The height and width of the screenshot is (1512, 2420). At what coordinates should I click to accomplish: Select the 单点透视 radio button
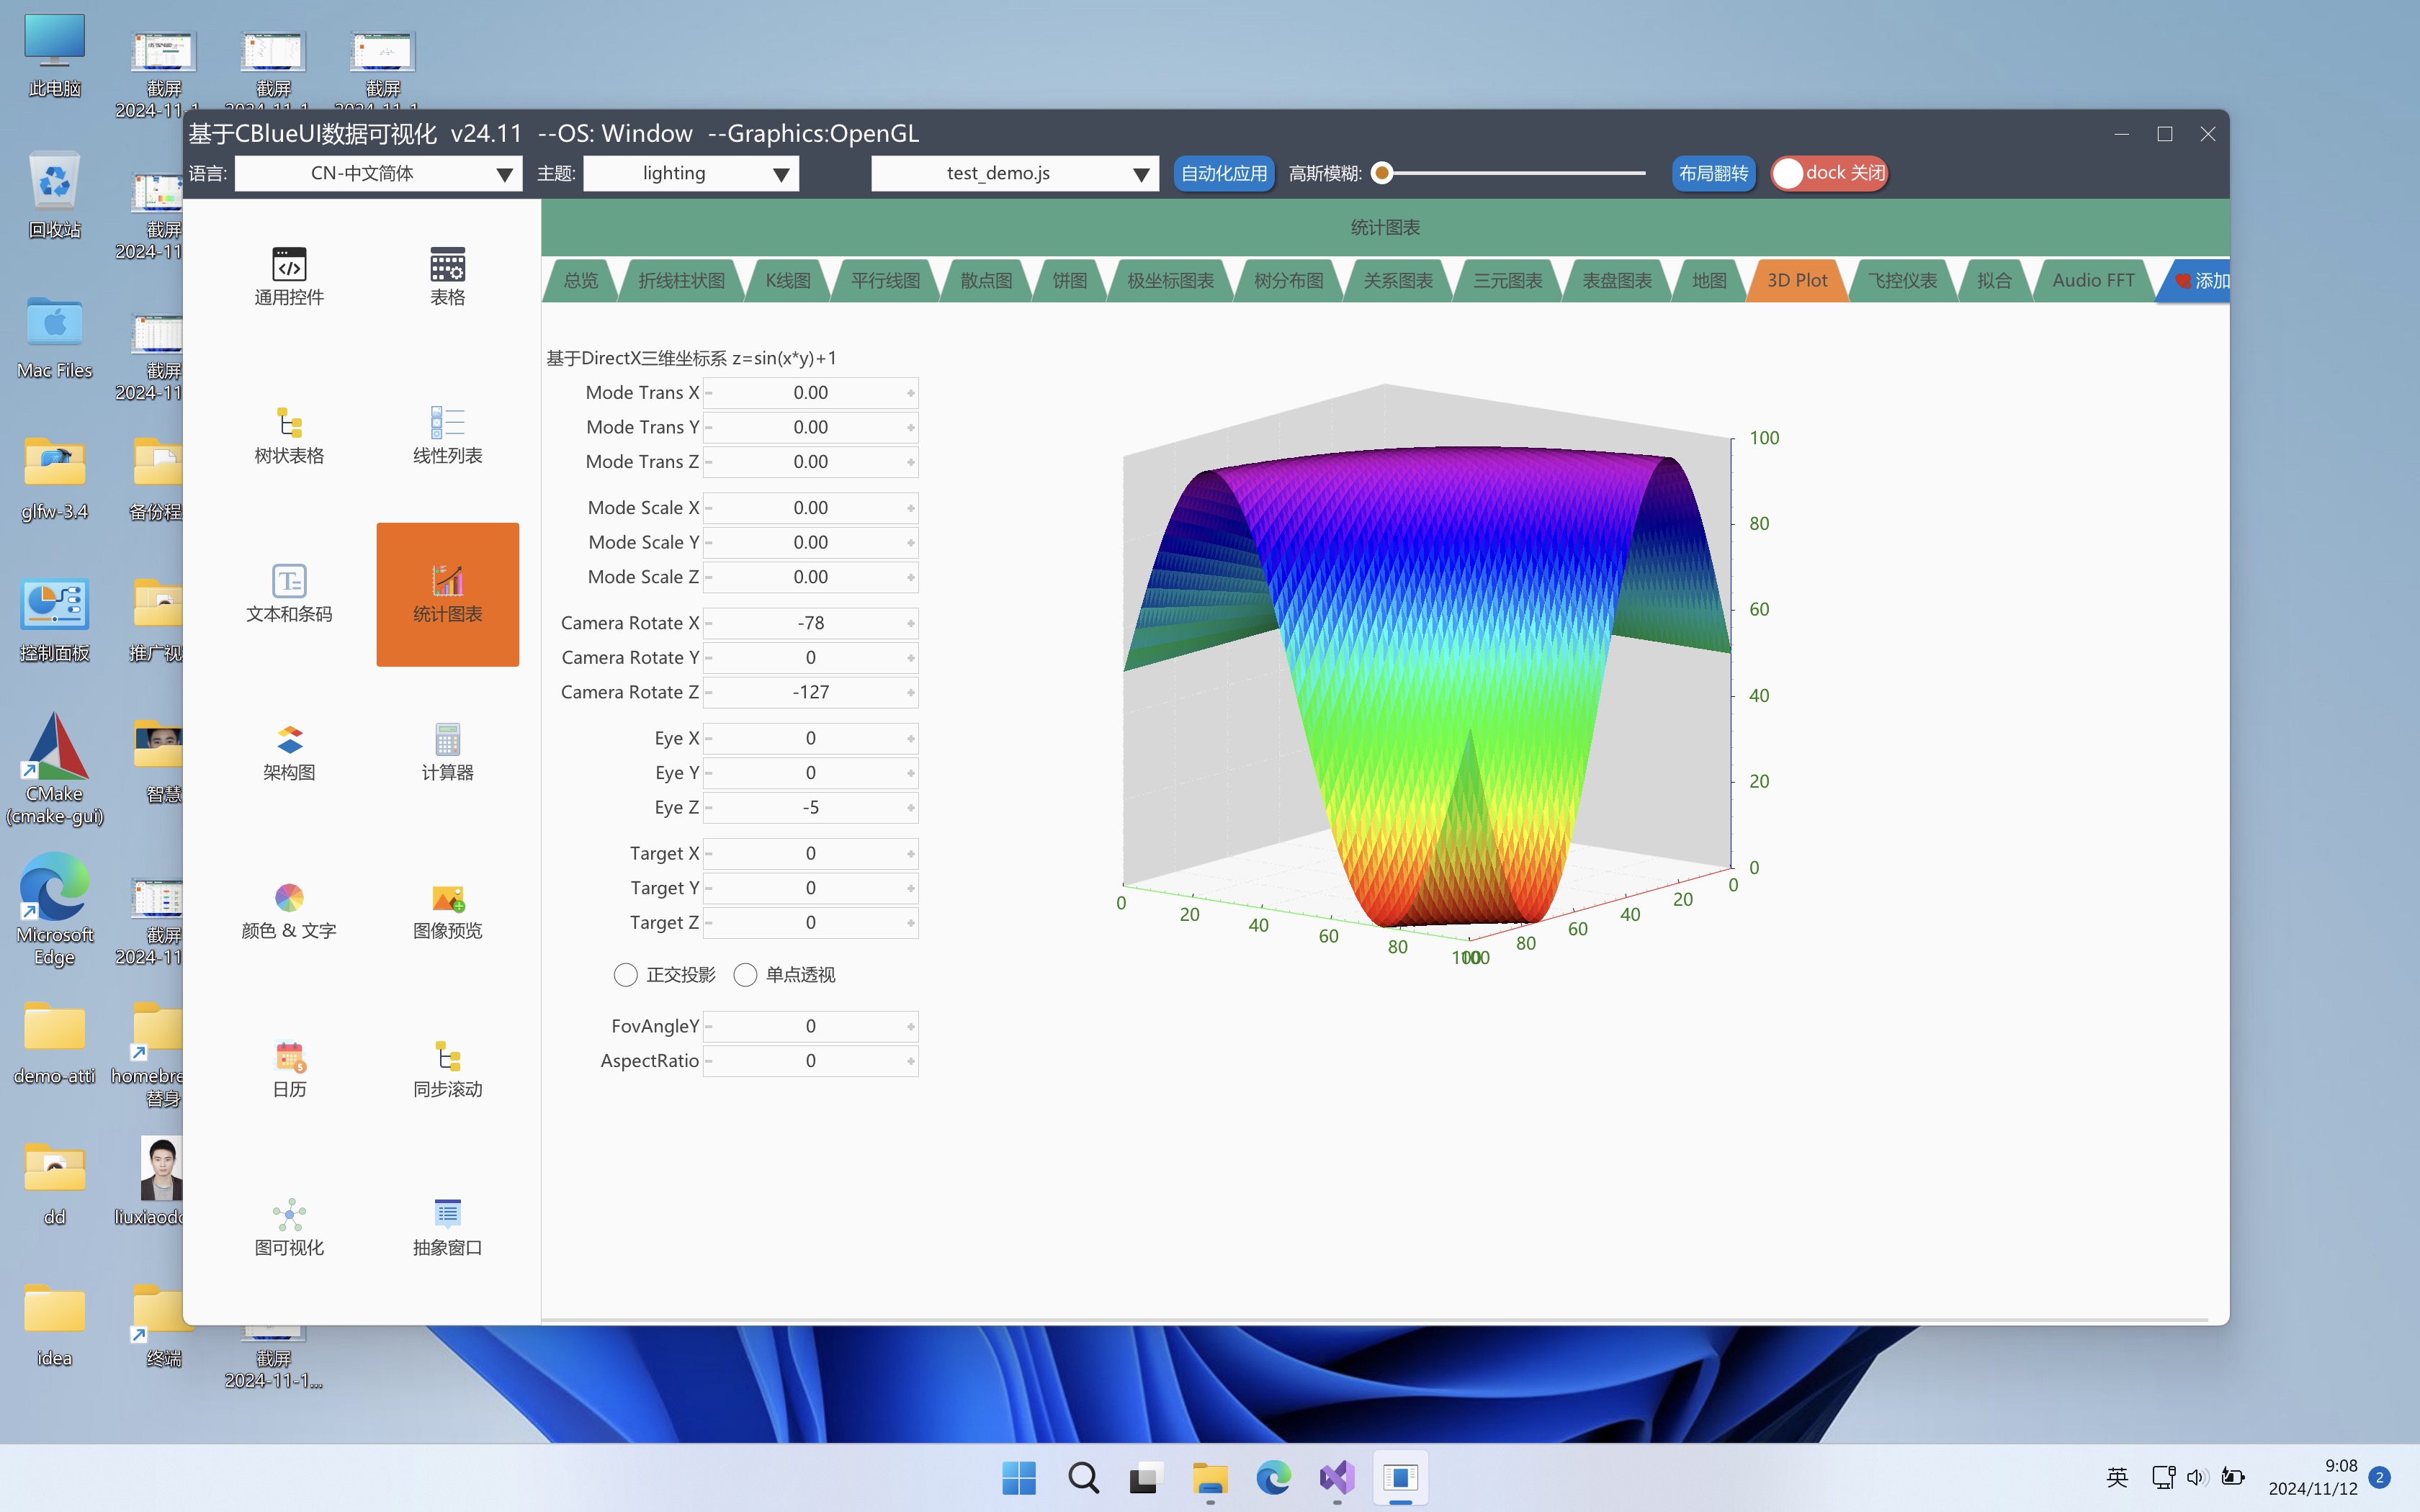[x=745, y=975]
